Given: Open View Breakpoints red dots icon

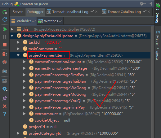Looking at the screenshot, I should [x=5, y=54].
